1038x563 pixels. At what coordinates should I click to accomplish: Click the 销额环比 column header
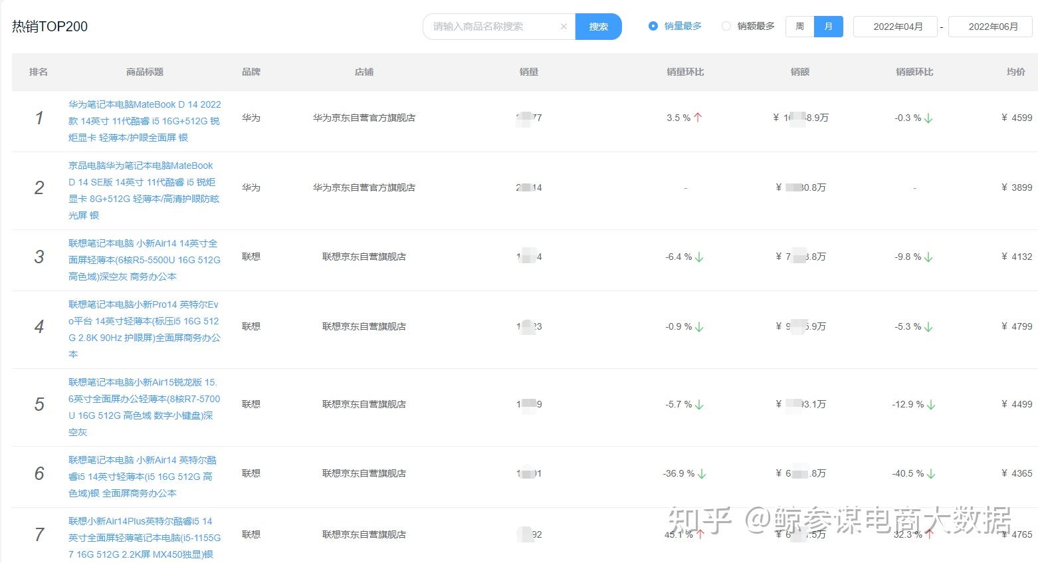[x=914, y=72]
